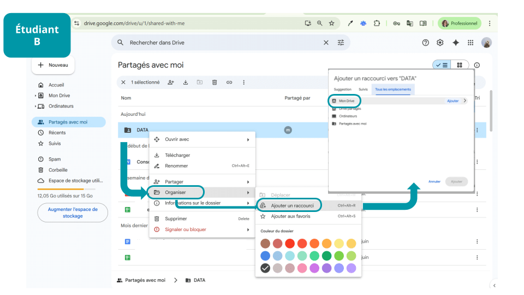Click the copy link icon in the toolbar
The width and height of the screenshot is (524, 295).
pos(229,82)
